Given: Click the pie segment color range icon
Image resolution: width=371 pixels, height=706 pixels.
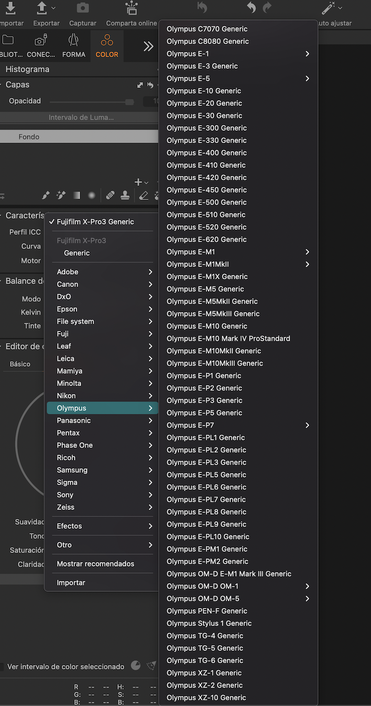Looking at the screenshot, I should point(135,666).
